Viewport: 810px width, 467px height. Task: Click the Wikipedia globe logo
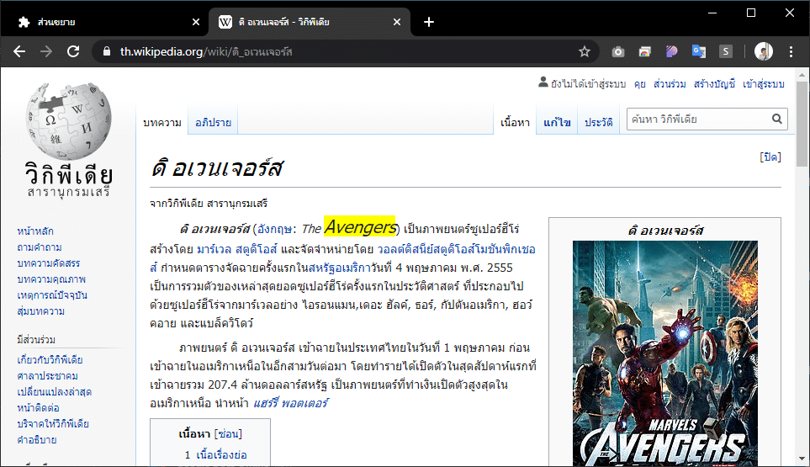point(68,140)
